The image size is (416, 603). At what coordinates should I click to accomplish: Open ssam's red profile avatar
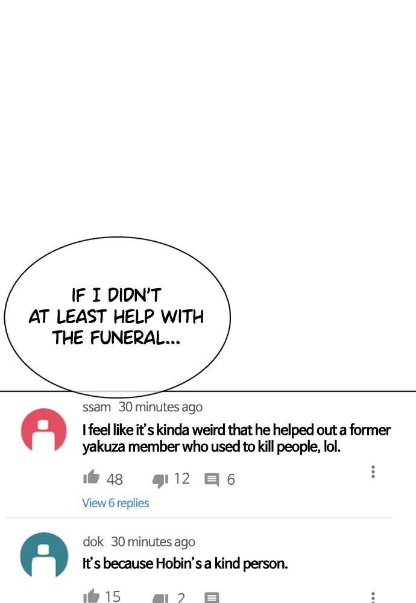(x=43, y=429)
